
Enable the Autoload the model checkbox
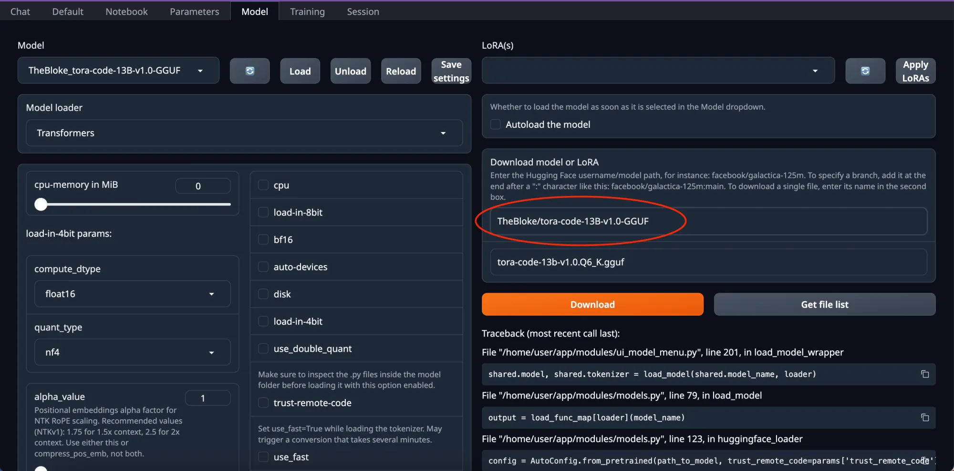(496, 124)
